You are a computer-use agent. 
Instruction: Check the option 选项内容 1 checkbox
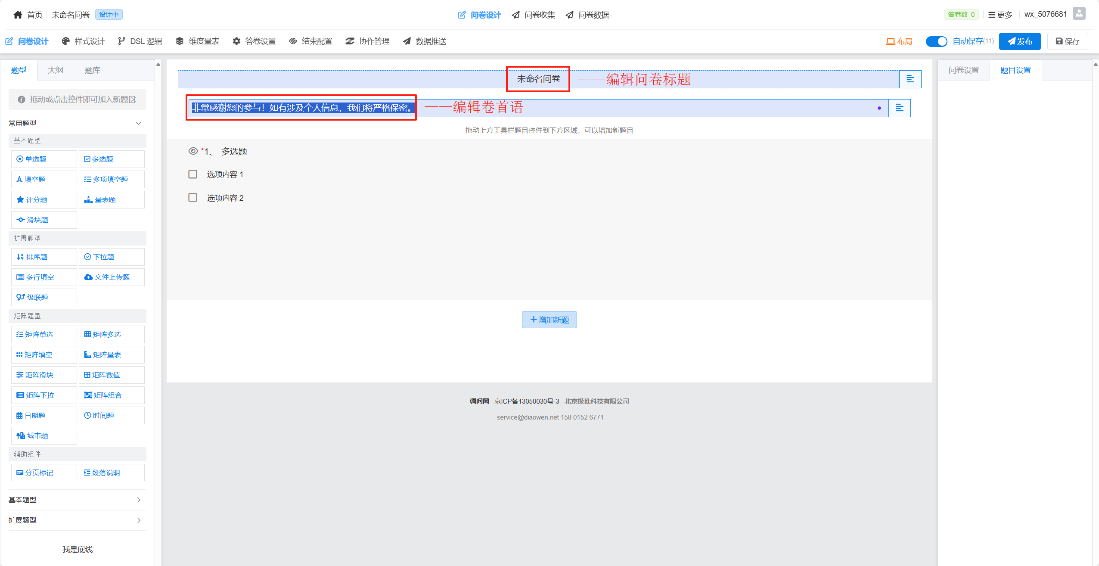tap(192, 174)
